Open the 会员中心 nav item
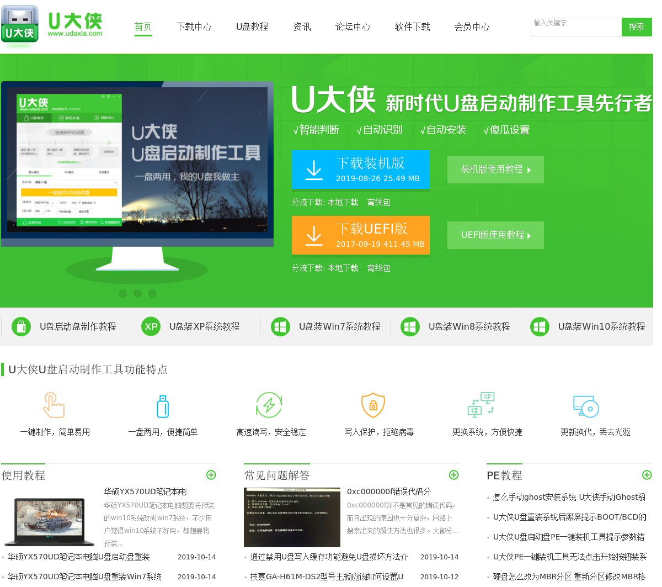 click(472, 27)
